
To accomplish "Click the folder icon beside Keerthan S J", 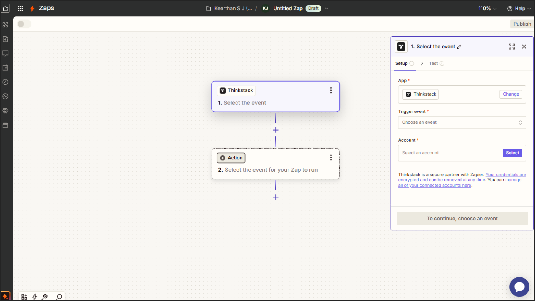I will point(208,9).
